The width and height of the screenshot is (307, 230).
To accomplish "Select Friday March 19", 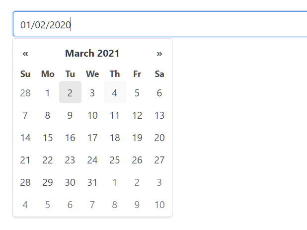I will [137, 138].
